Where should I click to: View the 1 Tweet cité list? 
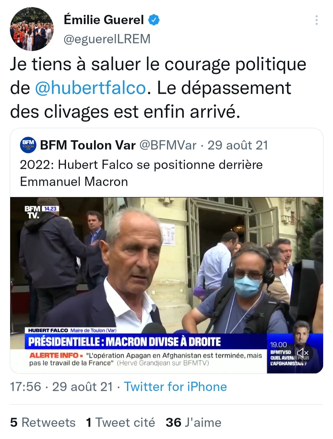pyautogui.click(x=121, y=422)
